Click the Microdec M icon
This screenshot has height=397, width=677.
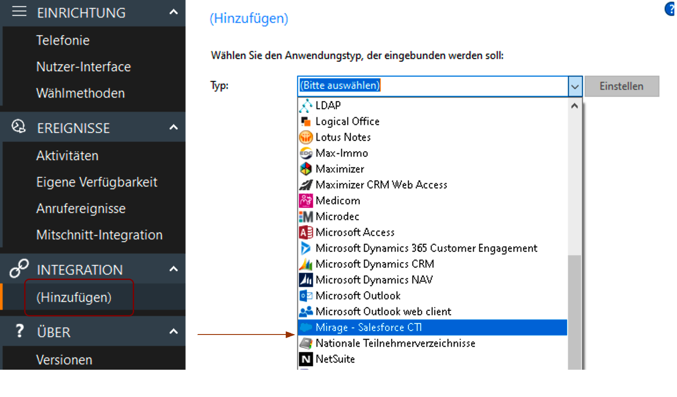(x=306, y=217)
